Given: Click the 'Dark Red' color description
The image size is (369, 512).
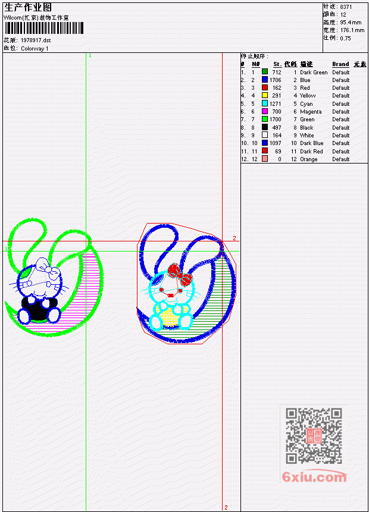Looking at the screenshot, I should 311,151.
